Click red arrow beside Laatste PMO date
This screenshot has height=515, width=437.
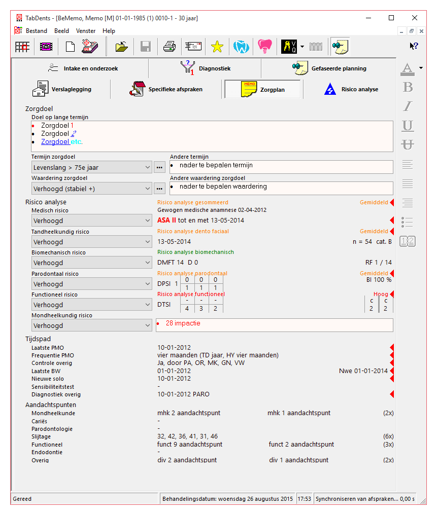(x=392, y=348)
